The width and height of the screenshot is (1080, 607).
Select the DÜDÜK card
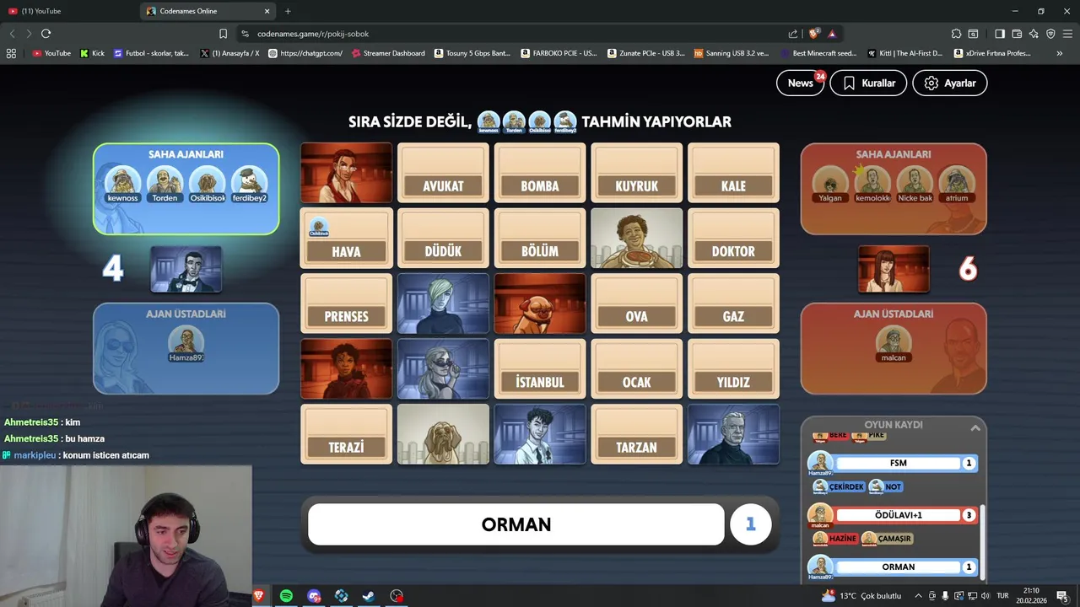pyautogui.click(x=443, y=239)
